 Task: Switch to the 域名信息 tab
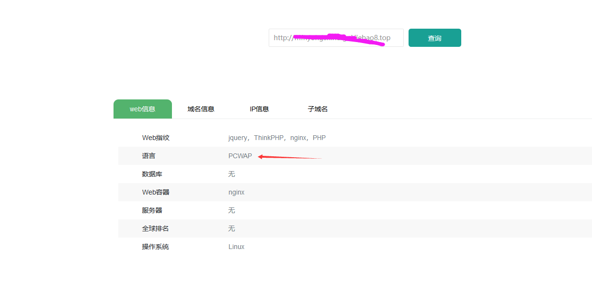pyautogui.click(x=201, y=109)
